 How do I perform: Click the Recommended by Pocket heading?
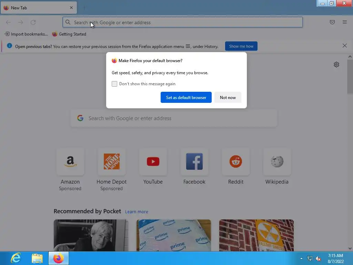[87, 211]
